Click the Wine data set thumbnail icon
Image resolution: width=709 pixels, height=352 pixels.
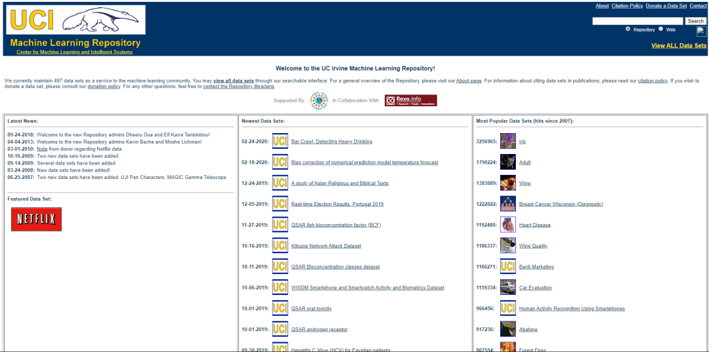[507, 183]
